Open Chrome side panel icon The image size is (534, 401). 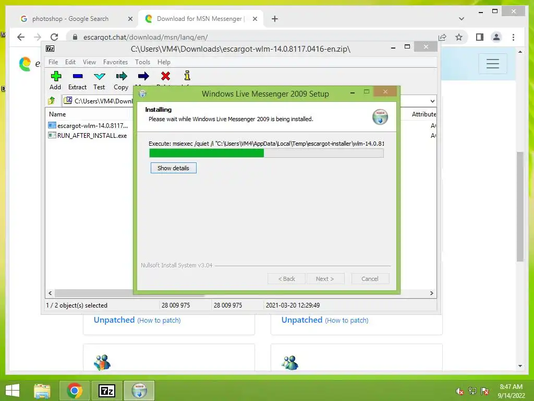[480, 37]
